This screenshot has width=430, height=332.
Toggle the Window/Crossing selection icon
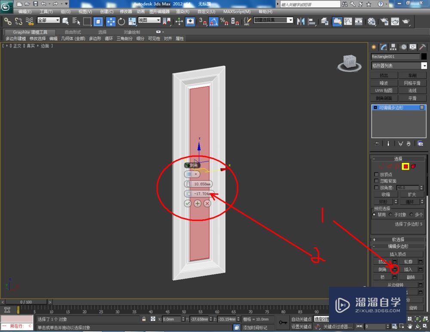pyautogui.click(x=98, y=21)
